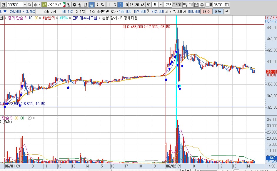
Task: Choose the highlighted 5-minute interval button
Action: point(120,5)
